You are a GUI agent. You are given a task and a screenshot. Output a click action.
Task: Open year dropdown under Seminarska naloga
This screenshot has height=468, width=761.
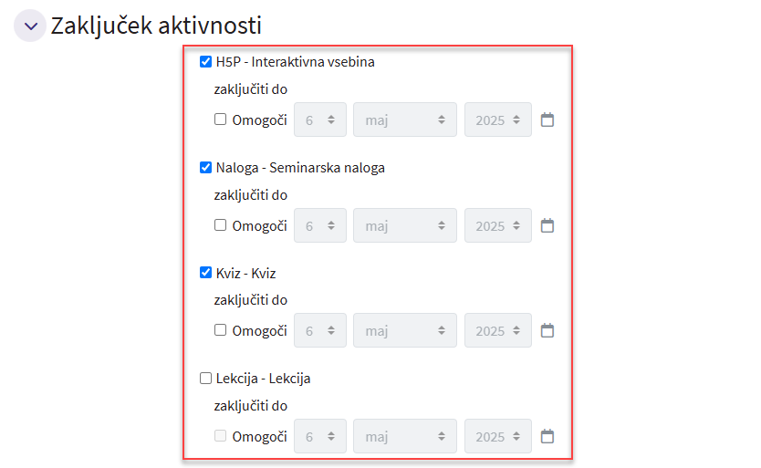pyautogui.click(x=497, y=225)
